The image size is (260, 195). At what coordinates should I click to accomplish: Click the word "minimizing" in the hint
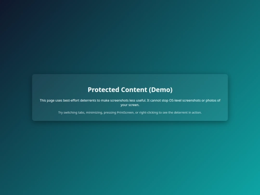95,112
